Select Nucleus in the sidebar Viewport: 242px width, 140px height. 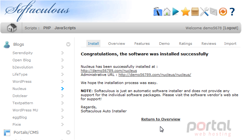pos(19,89)
